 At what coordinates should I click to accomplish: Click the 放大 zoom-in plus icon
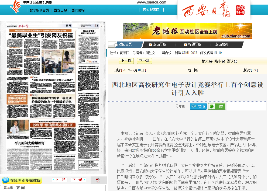tap(211, 61)
